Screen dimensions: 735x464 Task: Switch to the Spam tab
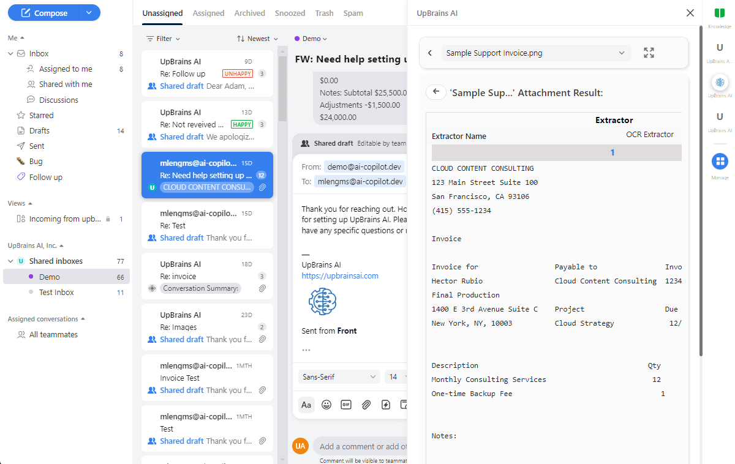tap(353, 13)
